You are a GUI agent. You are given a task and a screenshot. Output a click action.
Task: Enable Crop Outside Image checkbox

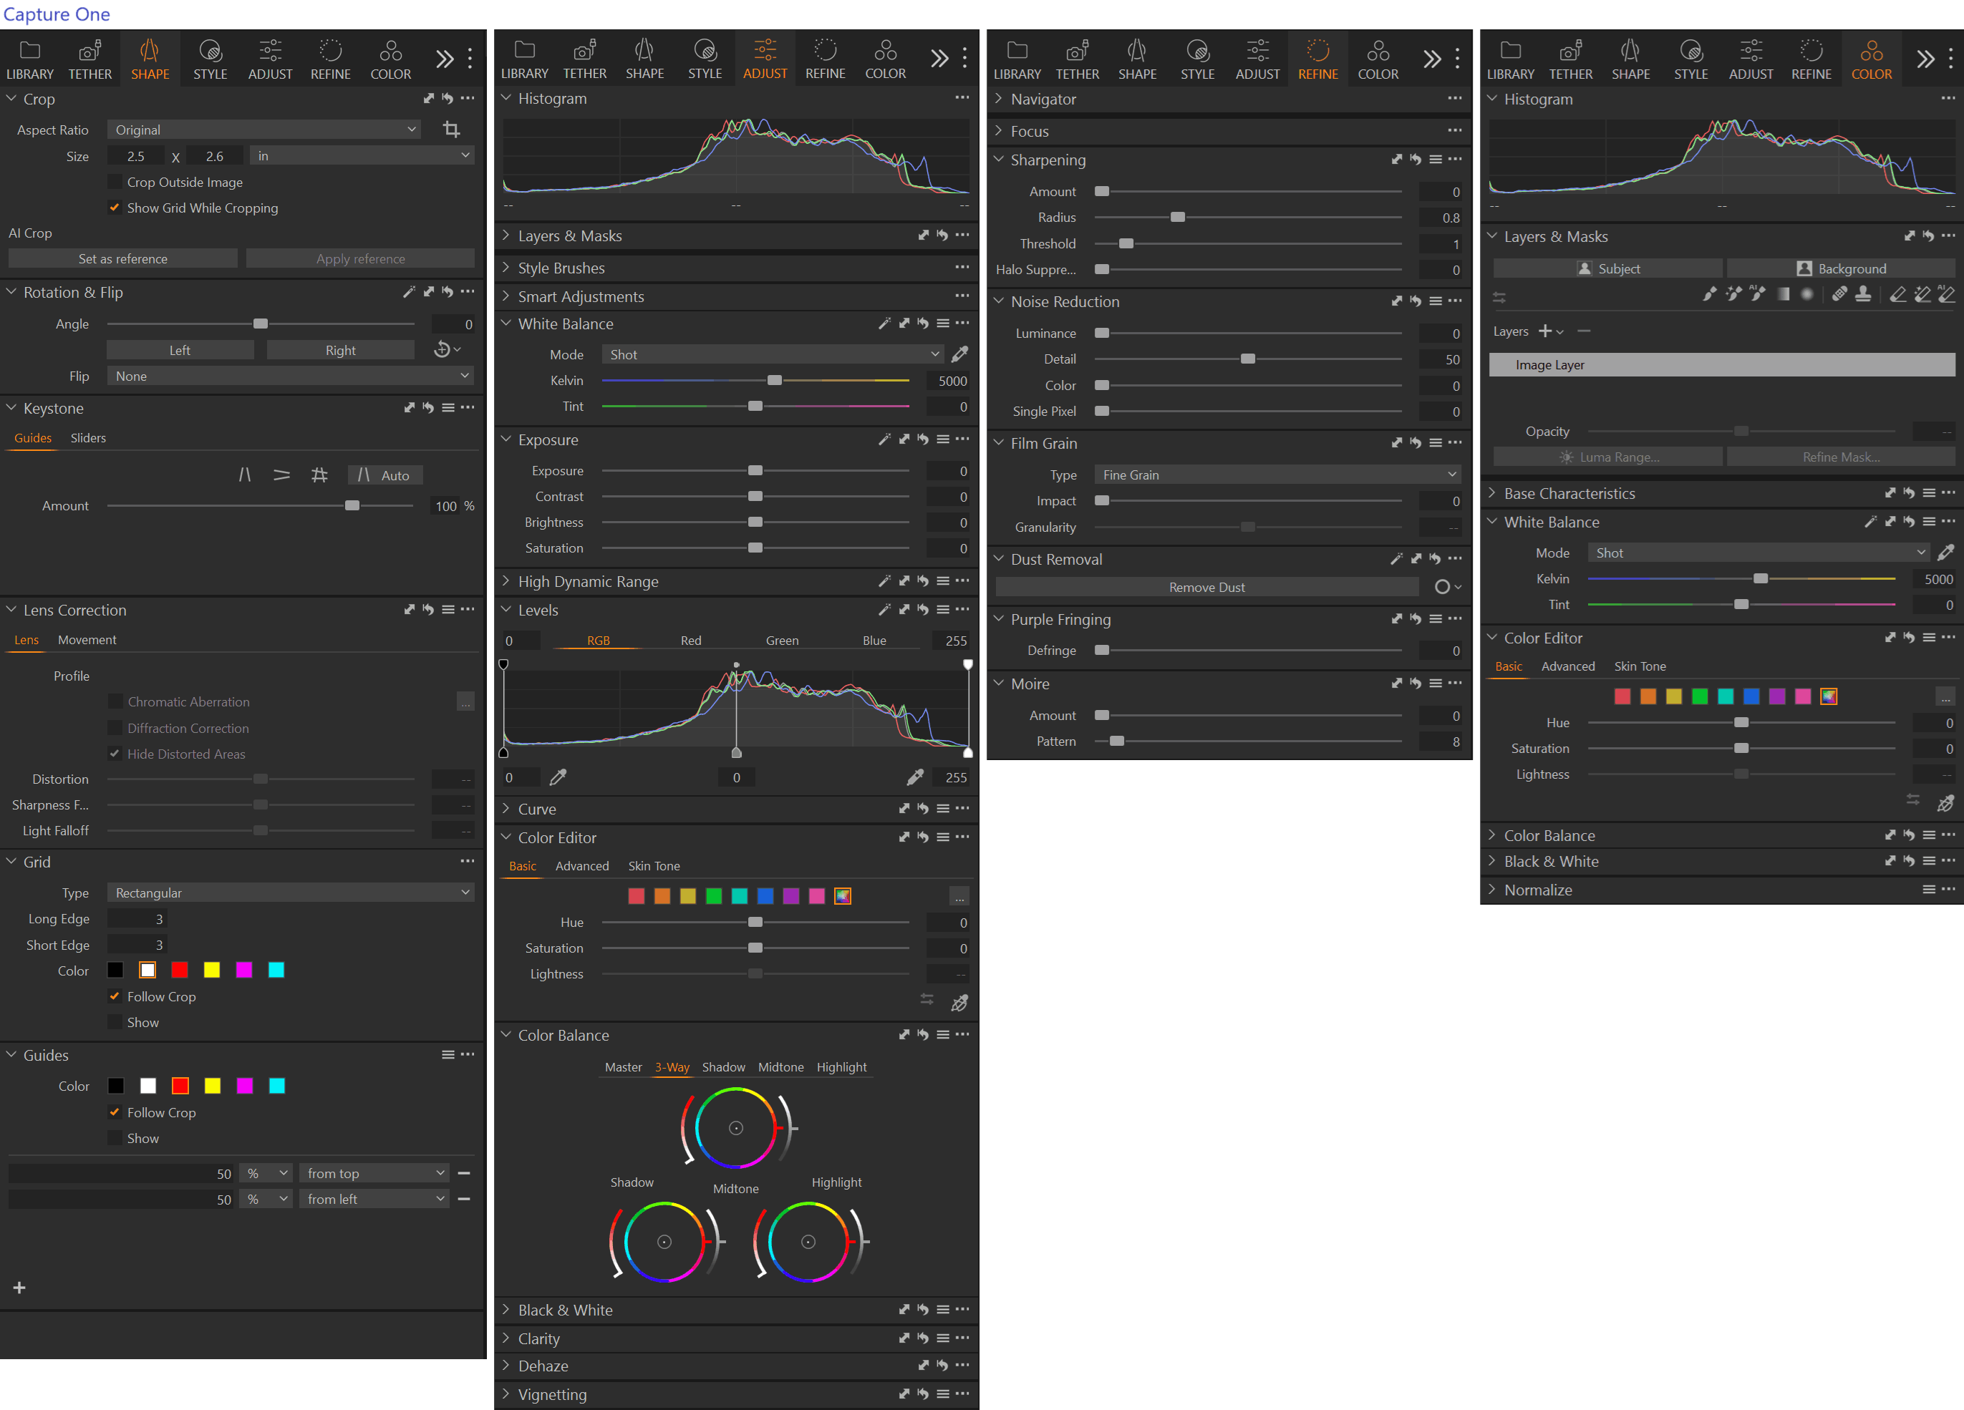(x=115, y=183)
